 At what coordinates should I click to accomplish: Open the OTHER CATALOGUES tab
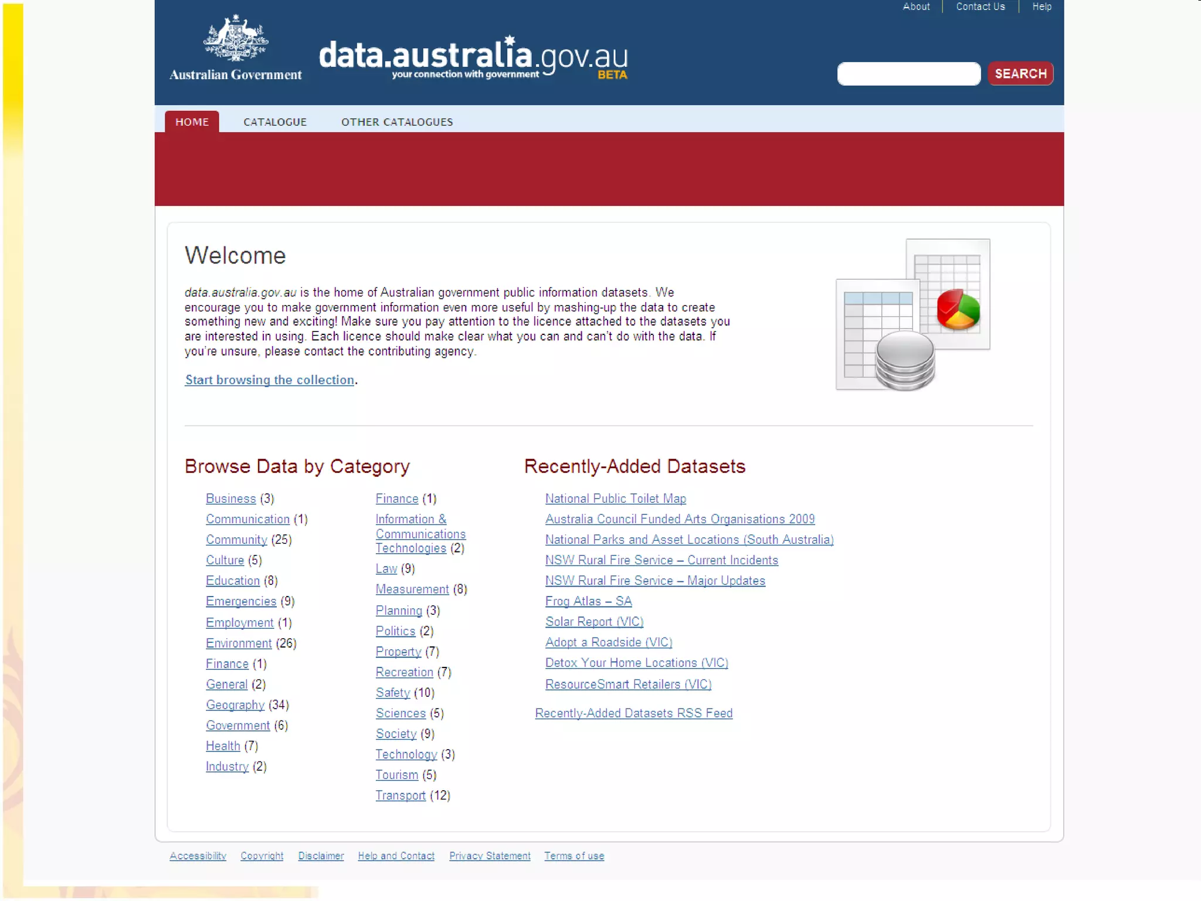[397, 122]
